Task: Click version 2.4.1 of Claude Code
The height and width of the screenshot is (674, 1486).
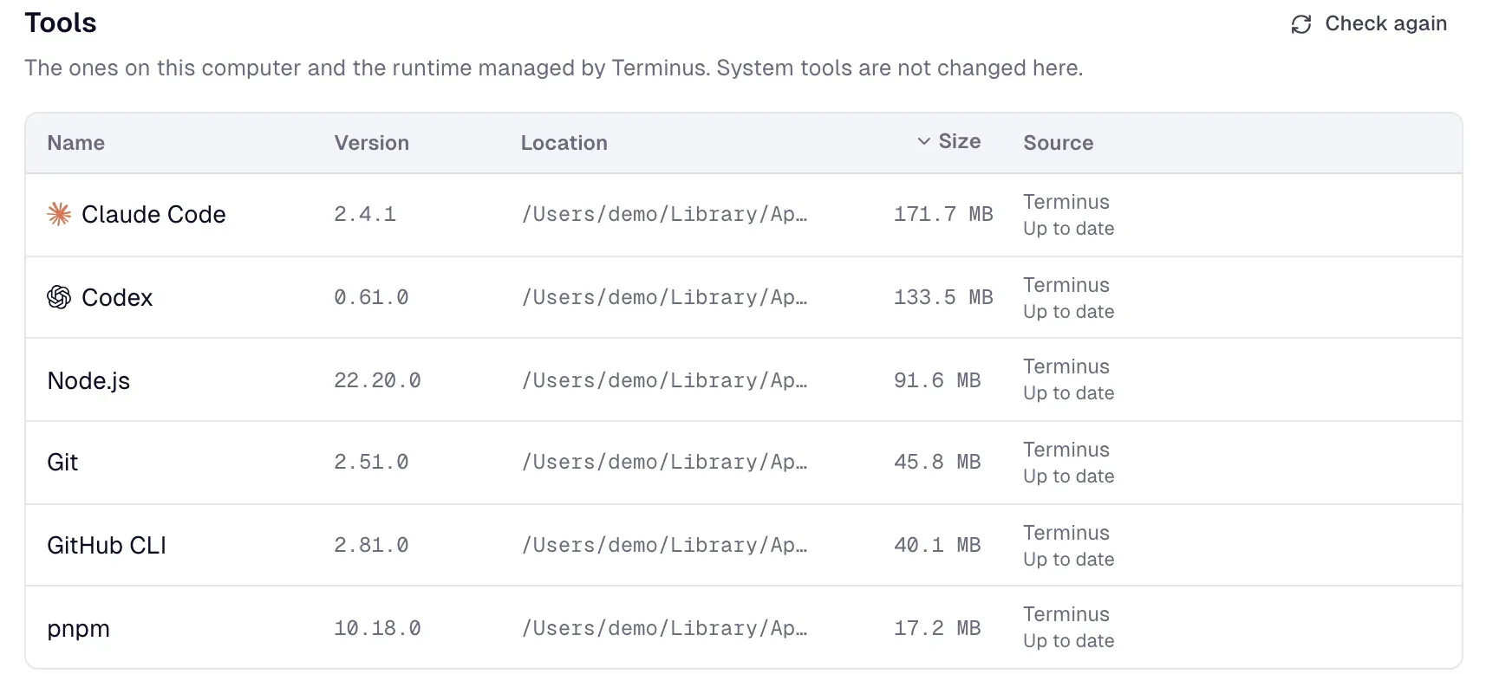Action: tap(365, 214)
